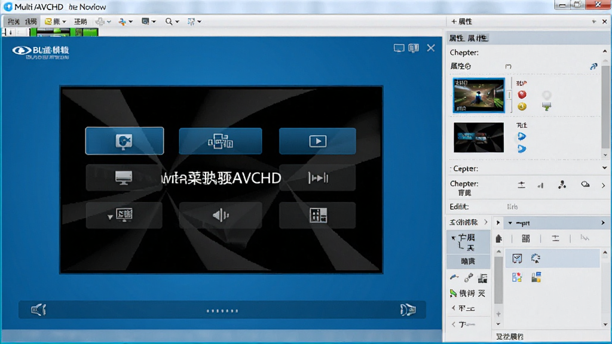612x344 pixels.
Task: Click the right arrow at the end of the path bar
Action: click(x=603, y=223)
